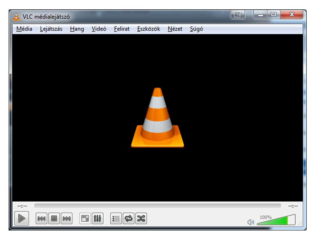This screenshot has width=313, height=234.
Task: Skip to the next media item
Action: tap(67, 218)
